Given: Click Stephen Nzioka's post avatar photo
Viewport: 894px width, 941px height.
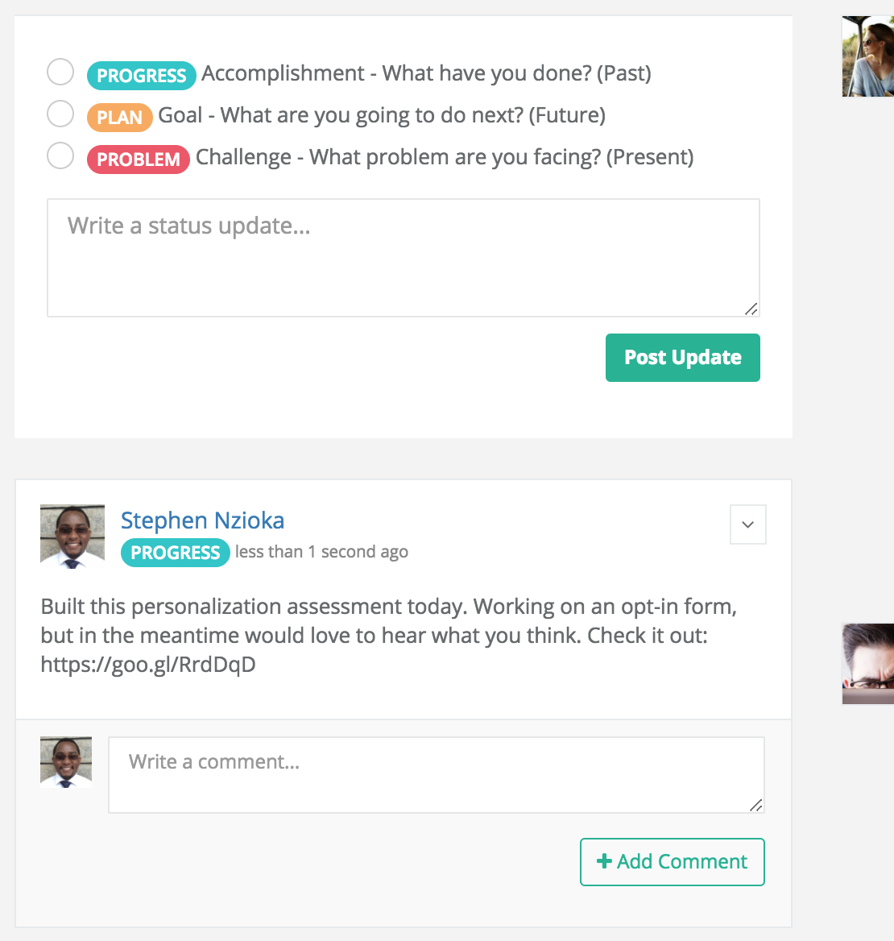Looking at the screenshot, I should (72, 537).
